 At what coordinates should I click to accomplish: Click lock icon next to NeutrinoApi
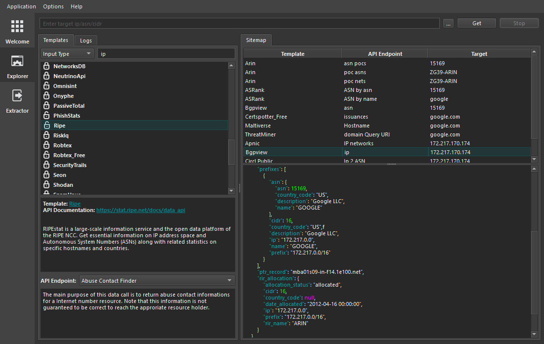click(x=46, y=76)
